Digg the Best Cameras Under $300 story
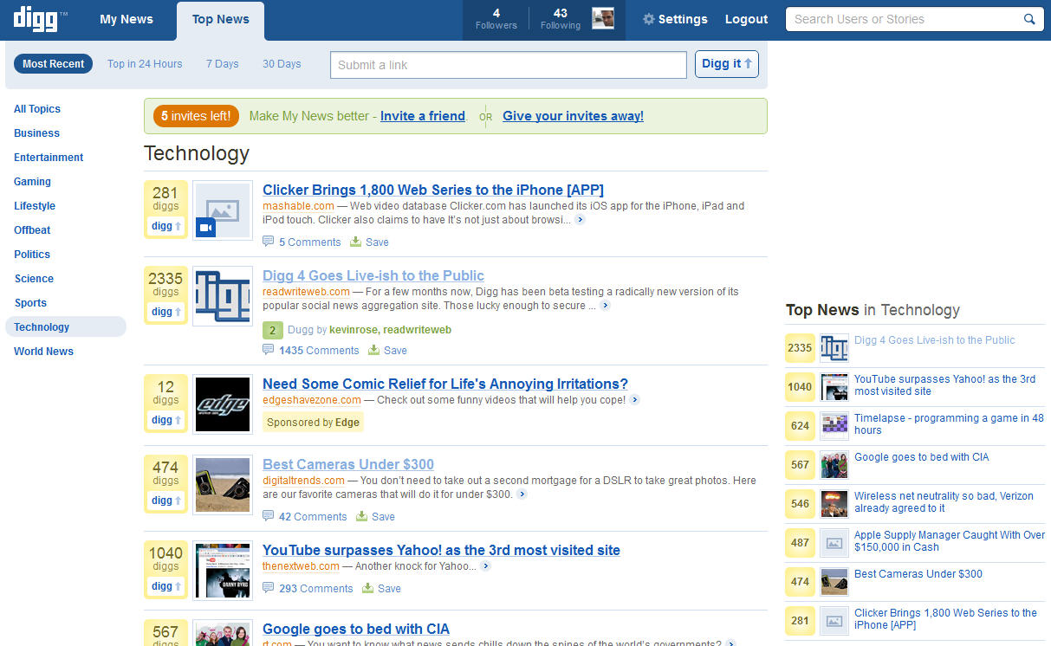1051x646 pixels. pos(165,501)
